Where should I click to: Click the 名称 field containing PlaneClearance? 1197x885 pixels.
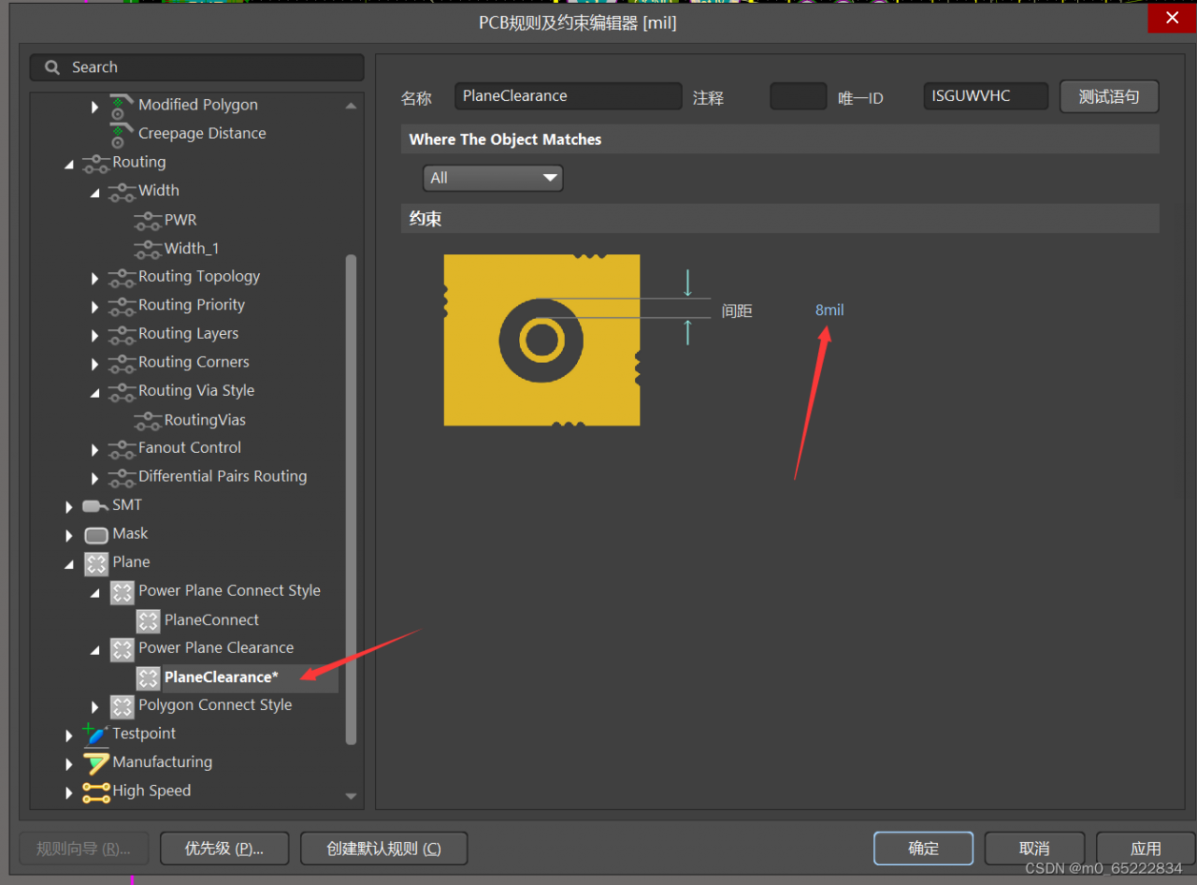[x=569, y=96]
